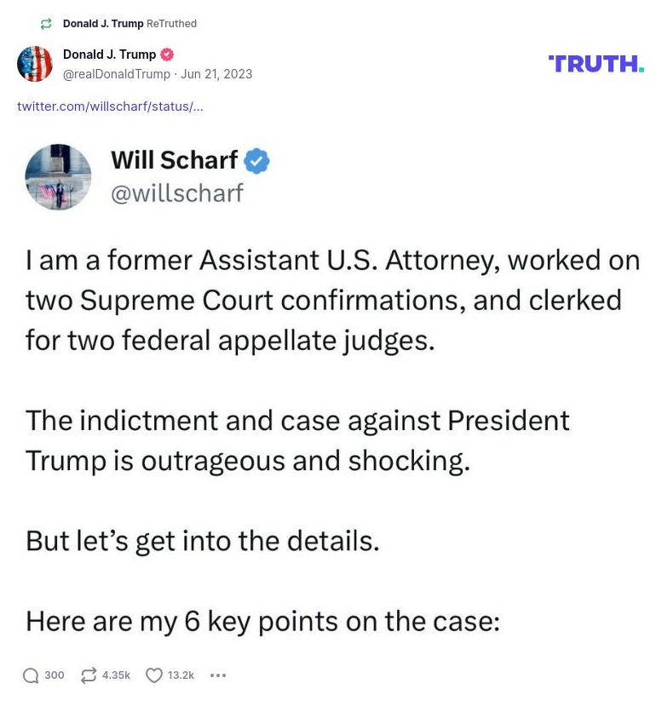The height and width of the screenshot is (701, 662).
Task: Click the ReTruthed label text
Action: pos(168,24)
